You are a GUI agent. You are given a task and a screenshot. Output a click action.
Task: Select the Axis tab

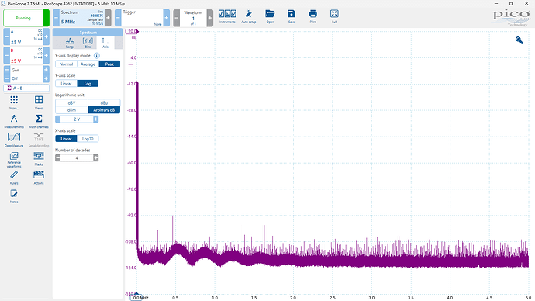pyautogui.click(x=105, y=43)
